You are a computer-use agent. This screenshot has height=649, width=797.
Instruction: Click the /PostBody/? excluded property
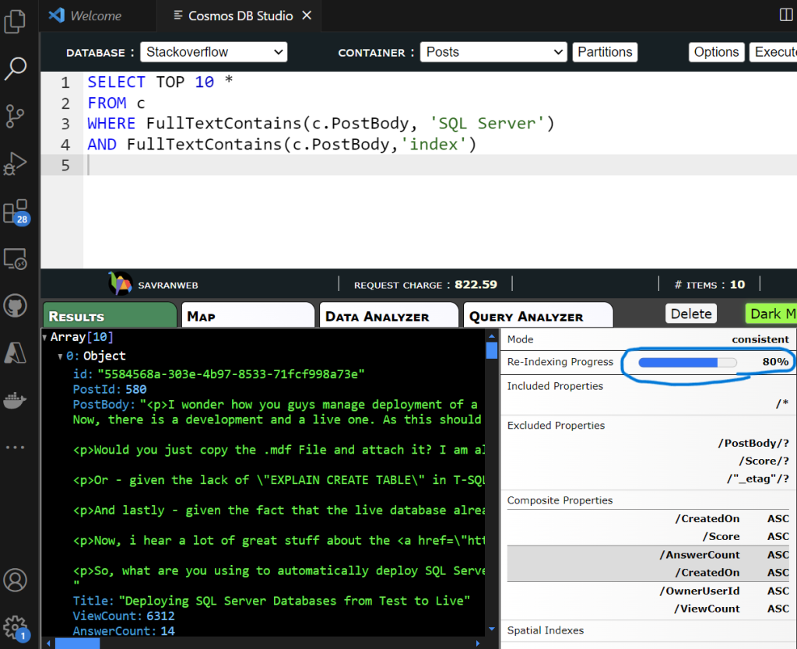(x=753, y=443)
